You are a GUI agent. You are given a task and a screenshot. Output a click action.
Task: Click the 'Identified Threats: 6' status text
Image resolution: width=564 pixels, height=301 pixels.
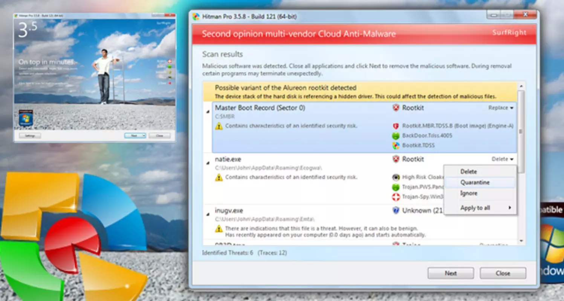point(228,253)
